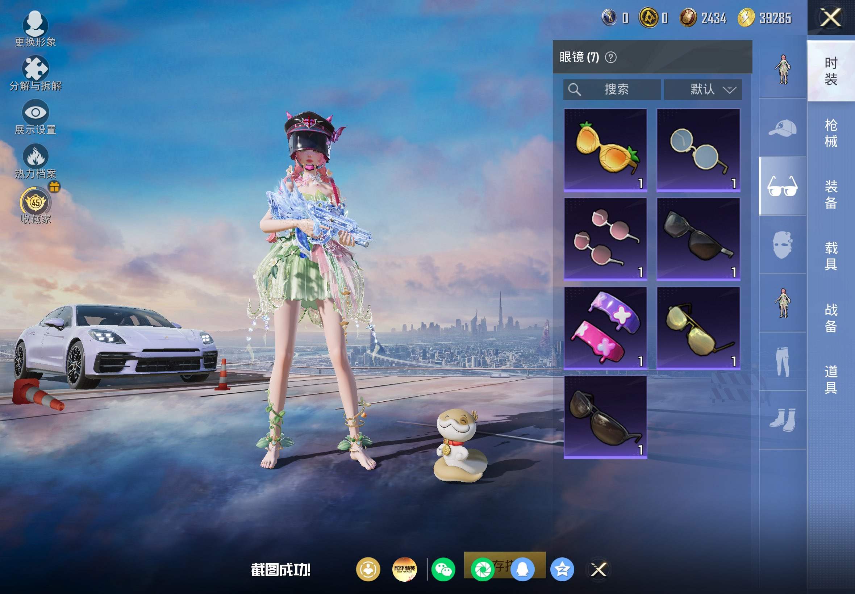
Task: Share to QZone star icon
Action: click(x=562, y=569)
